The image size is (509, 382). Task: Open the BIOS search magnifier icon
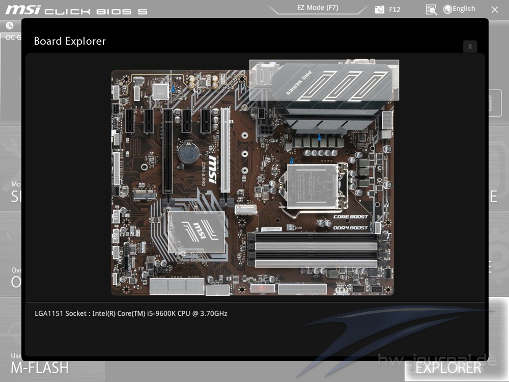431,10
